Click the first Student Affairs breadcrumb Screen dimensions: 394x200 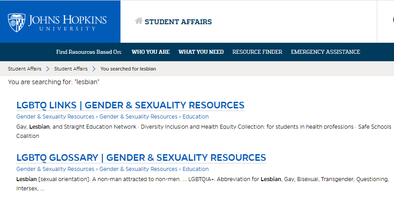pyautogui.click(x=25, y=69)
